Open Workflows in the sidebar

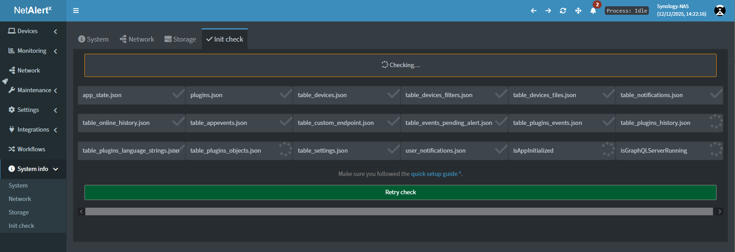pyautogui.click(x=31, y=149)
